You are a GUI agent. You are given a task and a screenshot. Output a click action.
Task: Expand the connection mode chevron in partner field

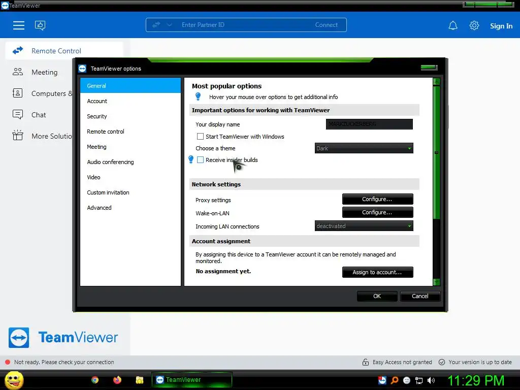[x=170, y=25]
